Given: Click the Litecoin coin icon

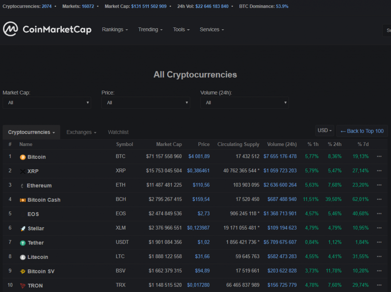Looking at the screenshot, I should pyautogui.click(x=23, y=257).
